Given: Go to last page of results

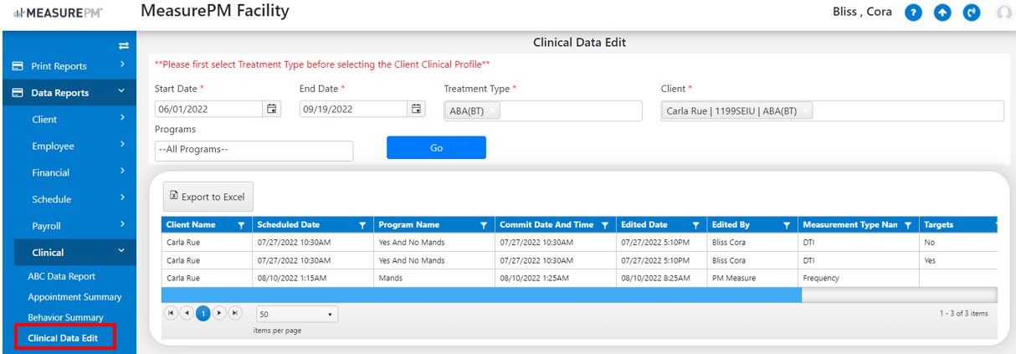Looking at the screenshot, I should 235,313.
